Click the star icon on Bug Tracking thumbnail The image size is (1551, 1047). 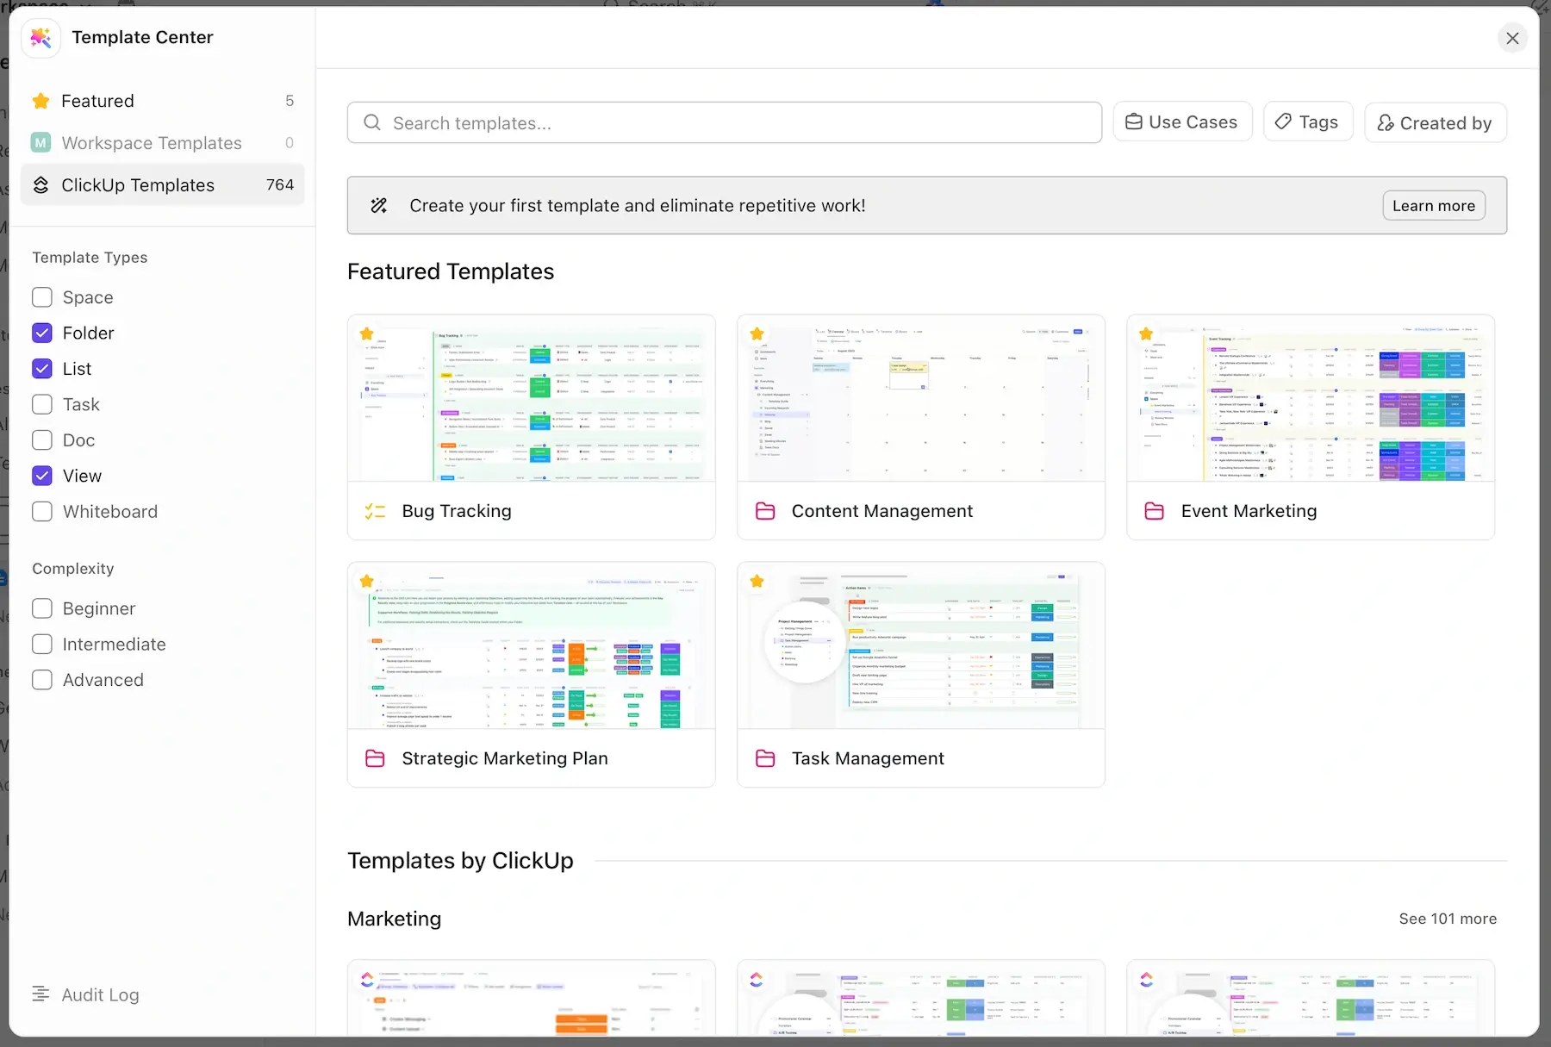(367, 334)
